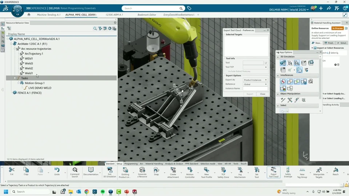Open the Analysis & Output tab
The image size is (349, 196).
click(x=174, y=164)
